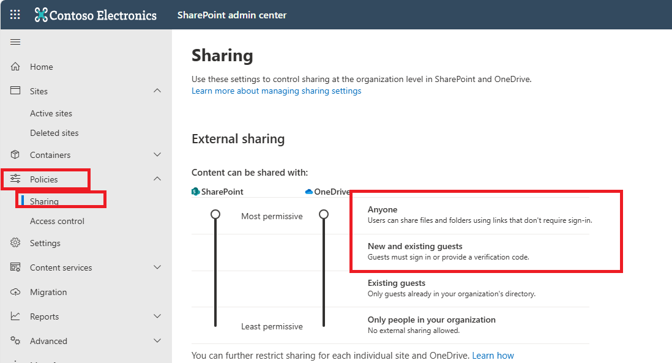Open the Content services menu item

point(61,268)
